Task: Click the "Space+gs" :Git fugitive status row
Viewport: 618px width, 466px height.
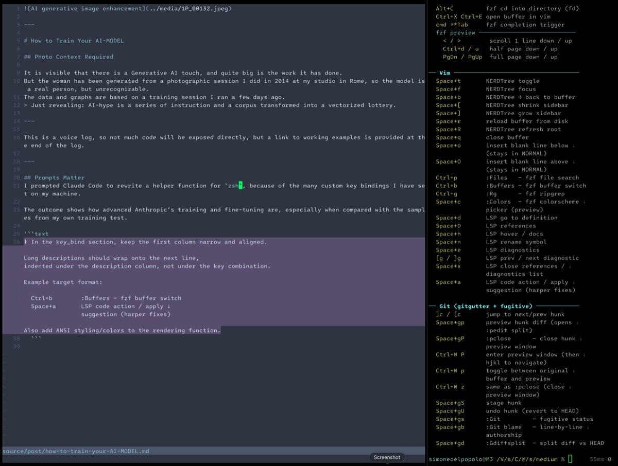Action: pos(514,419)
